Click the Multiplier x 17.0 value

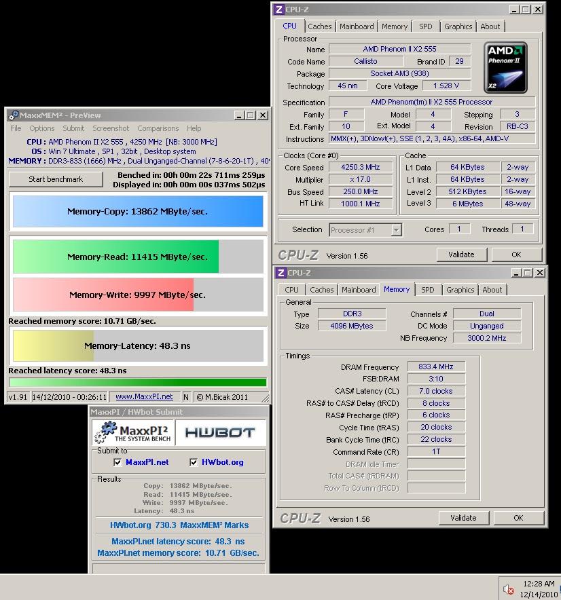tap(361, 179)
